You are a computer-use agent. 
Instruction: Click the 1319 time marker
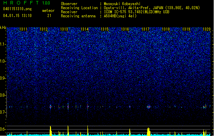(x=186, y=29)
